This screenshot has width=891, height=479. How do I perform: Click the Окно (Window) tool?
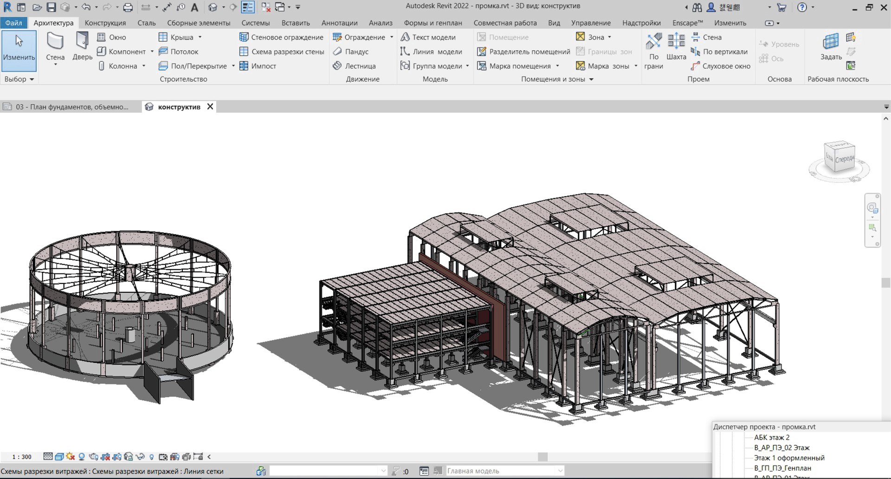pyautogui.click(x=112, y=37)
